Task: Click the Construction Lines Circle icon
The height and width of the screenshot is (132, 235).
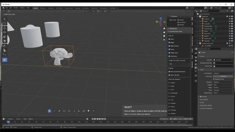Action: (x=69, y=111)
